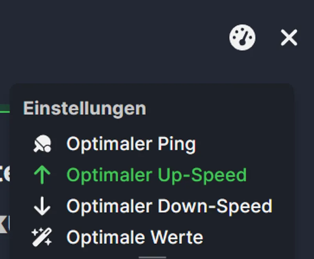Dismiss the panel with the X button
Image resolution: width=314 pixels, height=259 pixels.
point(289,38)
